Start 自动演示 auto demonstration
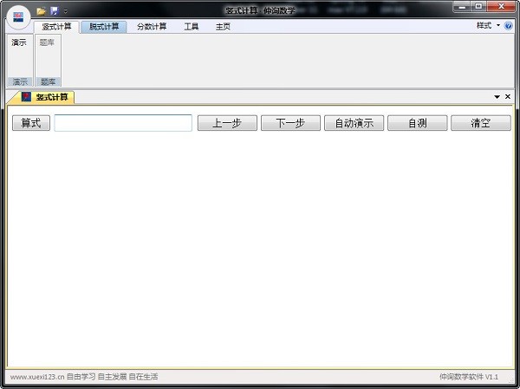 coord(354,123)
